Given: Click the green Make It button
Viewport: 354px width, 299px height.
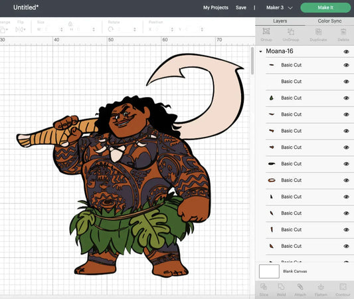Looking at the screenshot, I should [325, 8].
